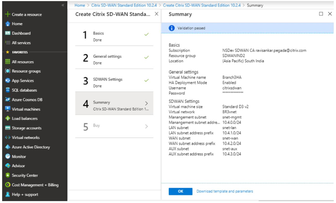
Task: Open Storage accounts menu label
Action: [x=26, y=128]
